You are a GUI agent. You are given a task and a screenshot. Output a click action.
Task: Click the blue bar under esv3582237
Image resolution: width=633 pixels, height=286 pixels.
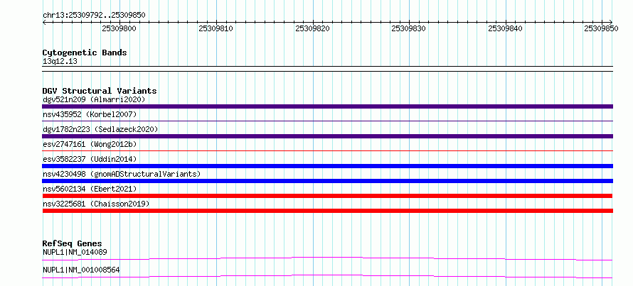pos(327,166)
